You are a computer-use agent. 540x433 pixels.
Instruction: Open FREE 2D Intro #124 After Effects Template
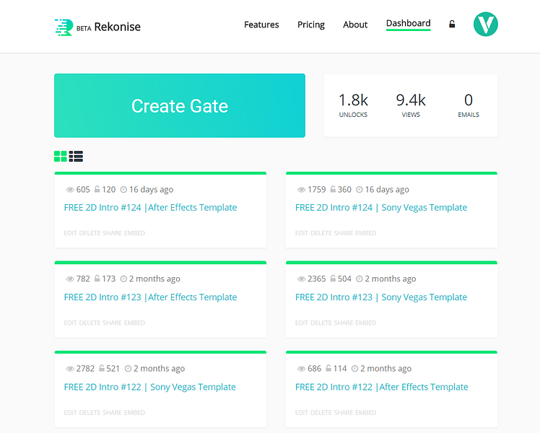click(150, 208)
